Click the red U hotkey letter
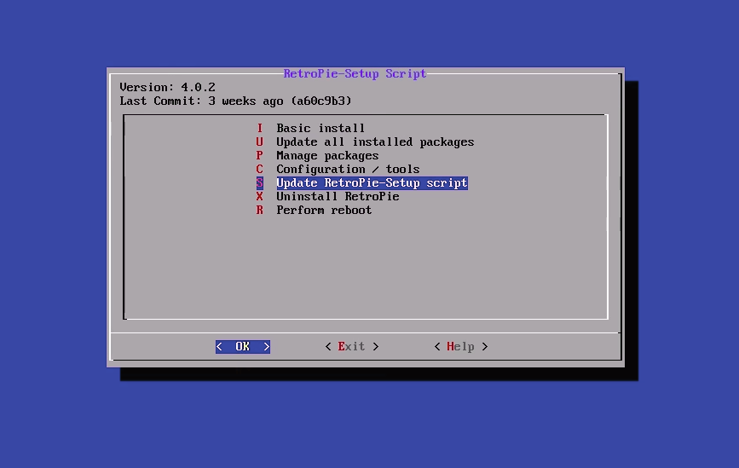The image size is (739, 468). [260, 142]
